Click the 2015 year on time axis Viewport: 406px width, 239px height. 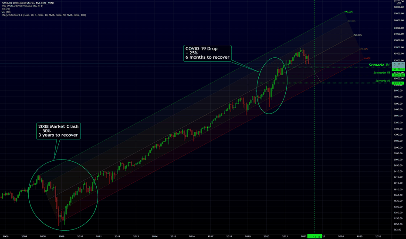coord(173,236)
